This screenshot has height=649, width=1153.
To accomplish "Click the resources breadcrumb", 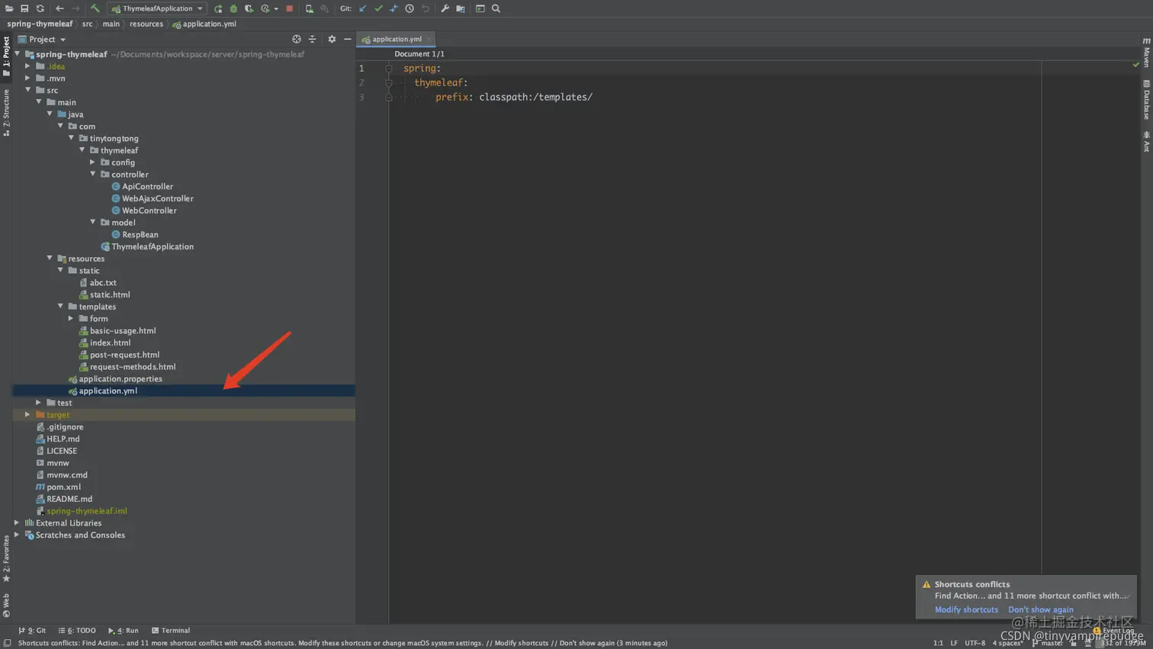I will click(146, 24).
